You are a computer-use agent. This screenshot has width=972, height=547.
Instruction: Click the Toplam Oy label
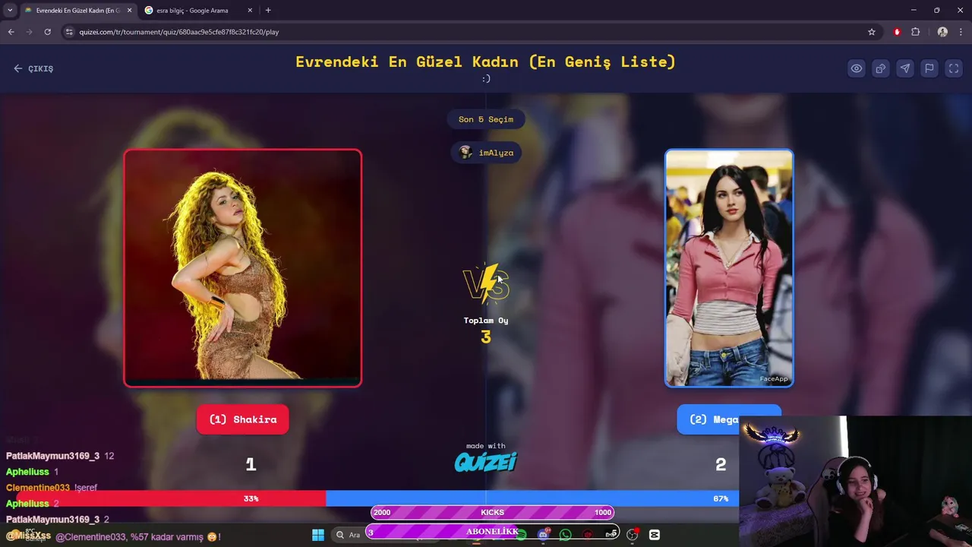486,321
